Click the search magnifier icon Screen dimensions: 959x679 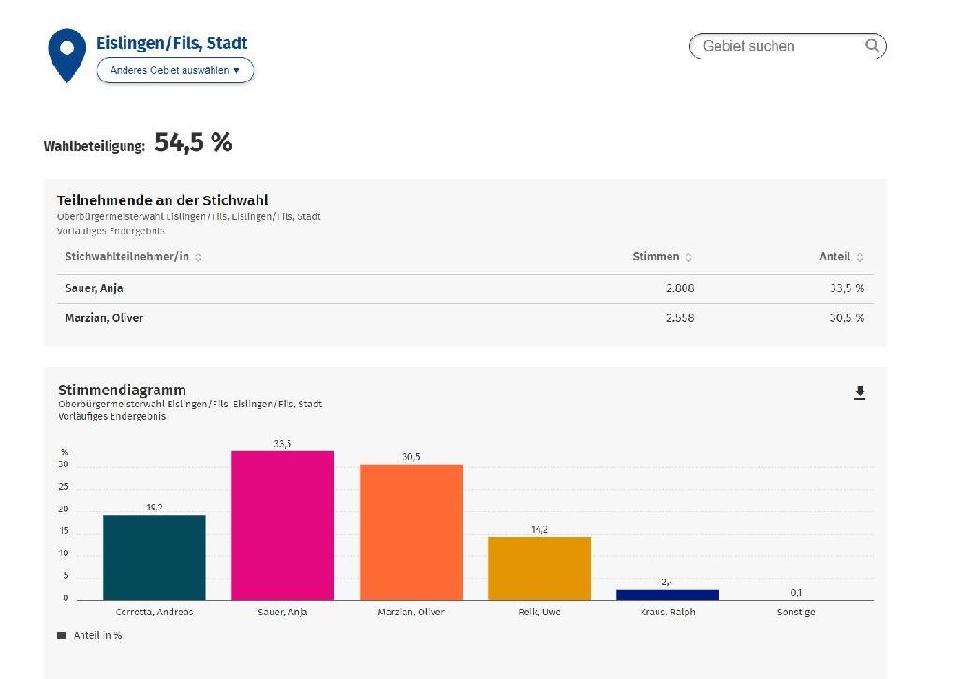(x=872, y=46)
